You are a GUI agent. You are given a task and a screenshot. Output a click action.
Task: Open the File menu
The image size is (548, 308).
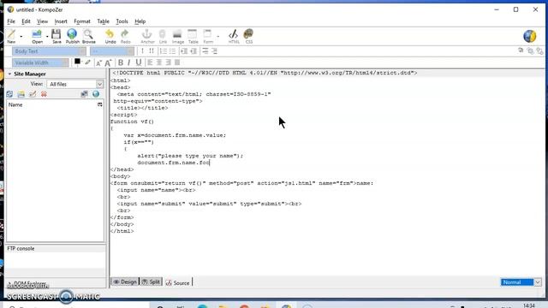click(11, 21)
